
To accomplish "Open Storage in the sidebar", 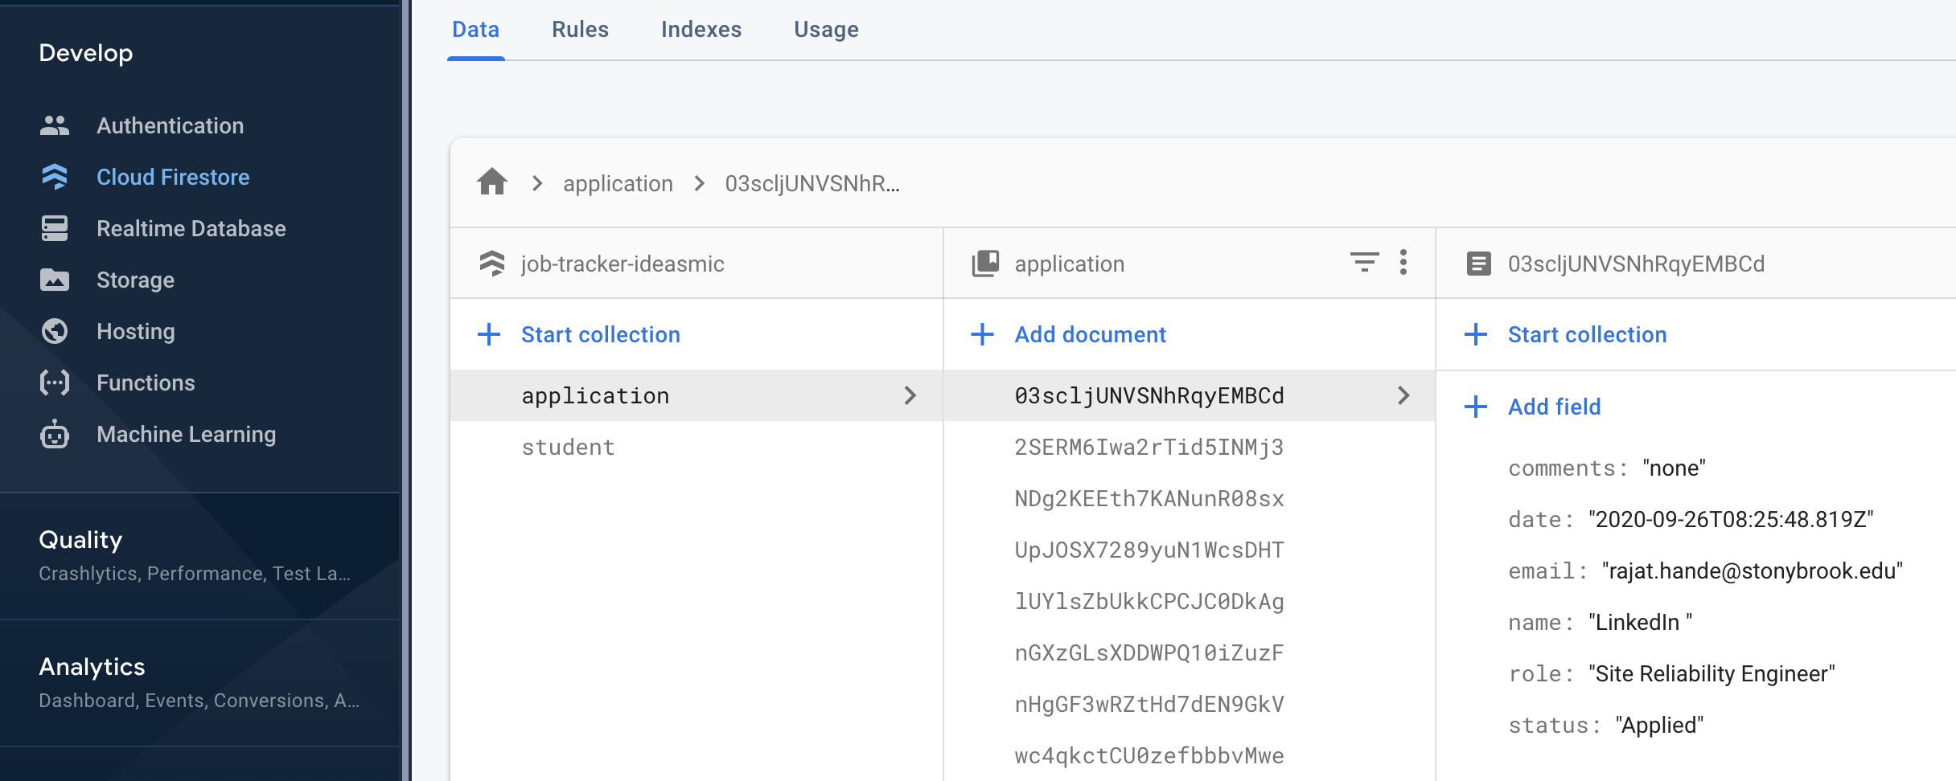I will tap(135, 280).
